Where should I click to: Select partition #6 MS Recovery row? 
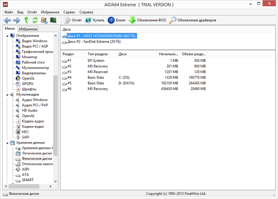[x=134, y=89]
